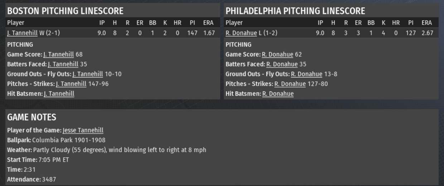
Task: Open J. Tannehill link in Ground Outs line
Action: click(x=87, y=74)
